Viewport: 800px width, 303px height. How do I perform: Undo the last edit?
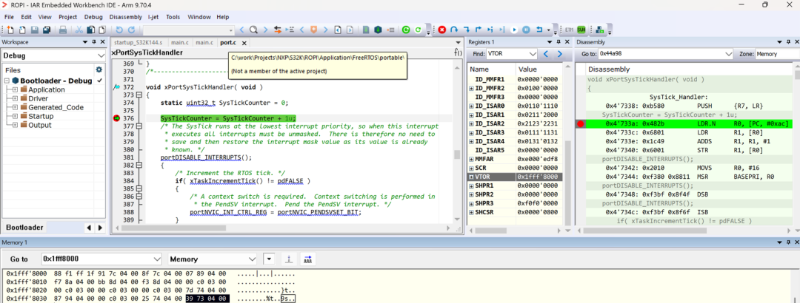(x=119, y=30)
